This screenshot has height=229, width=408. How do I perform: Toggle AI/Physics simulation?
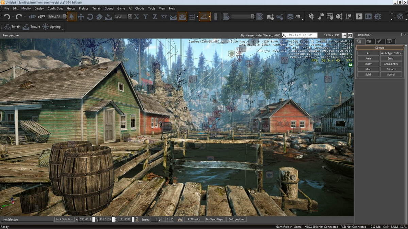click(194, 219)
